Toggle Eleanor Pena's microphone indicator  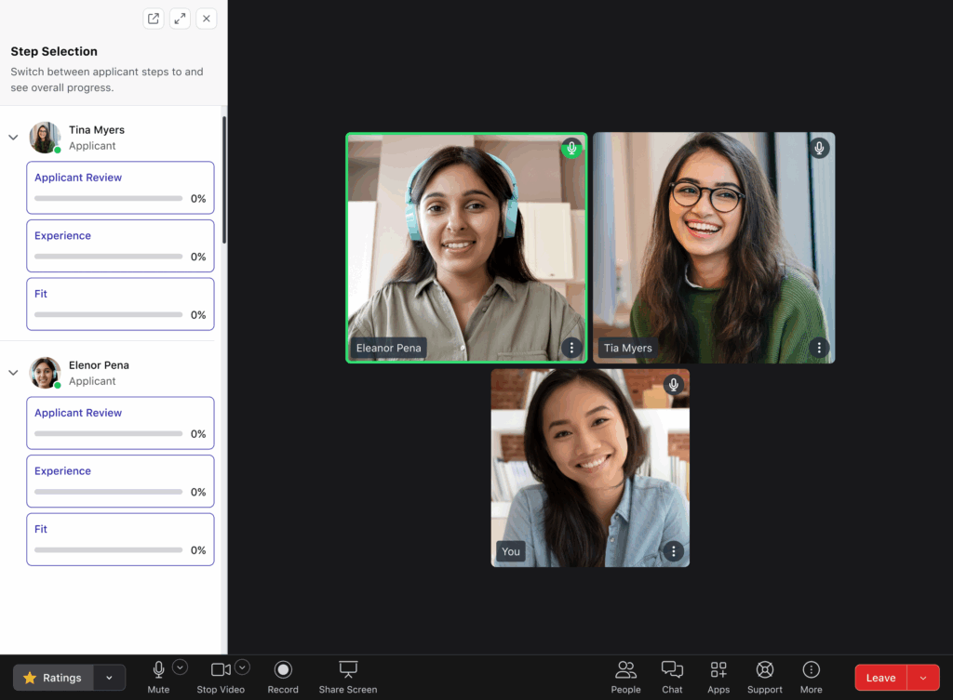click(571, 148)
